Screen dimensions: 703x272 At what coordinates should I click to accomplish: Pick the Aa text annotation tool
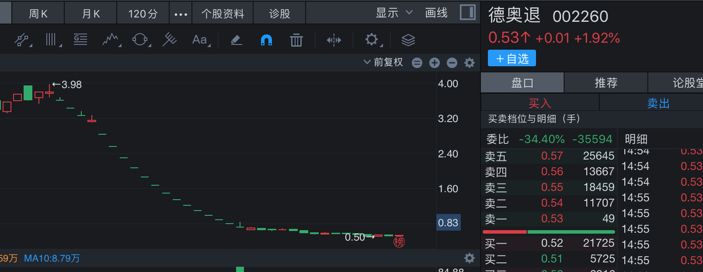[x=200, y=40]
